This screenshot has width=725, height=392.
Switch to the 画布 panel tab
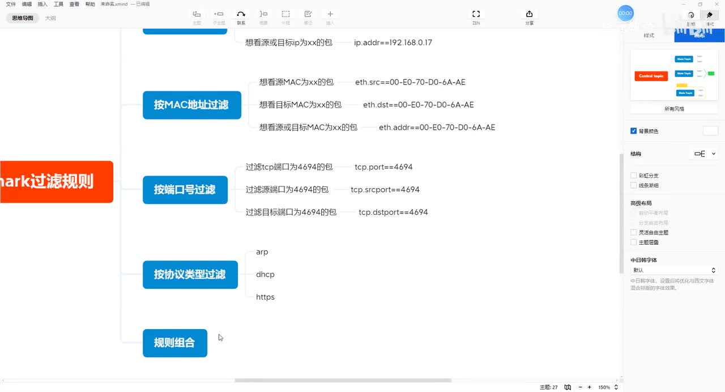[x=700, y=36]
